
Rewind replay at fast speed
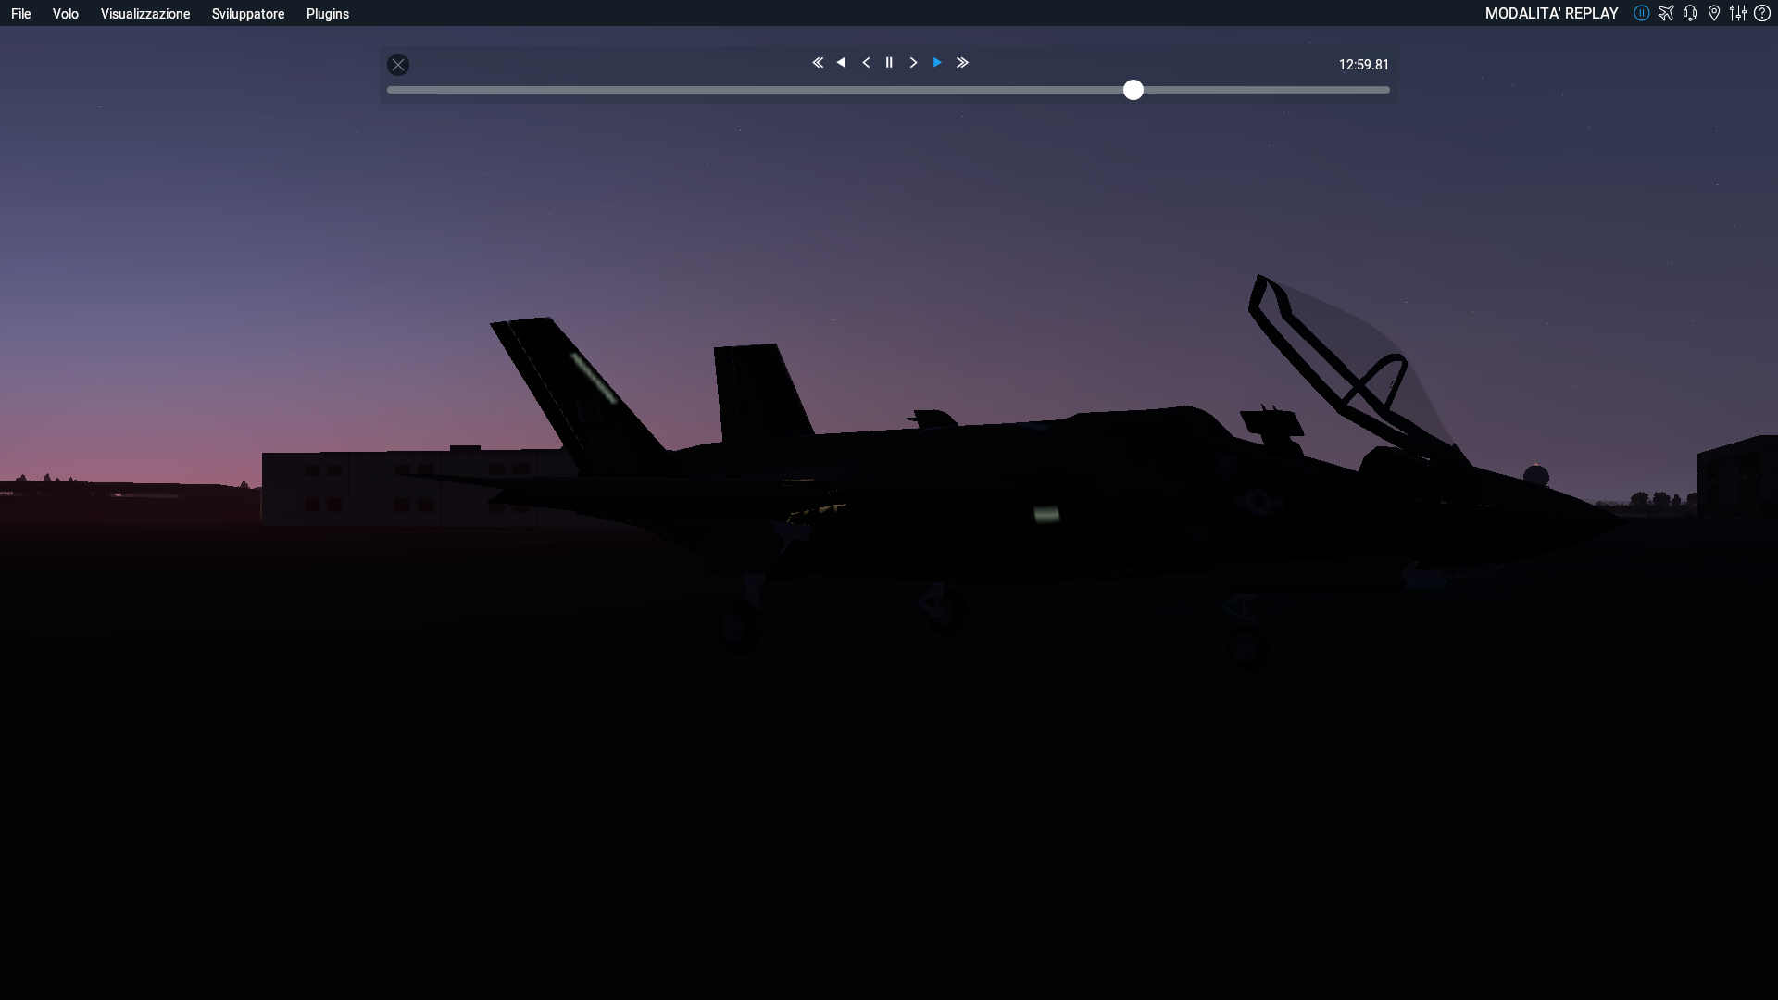point(818,63)
